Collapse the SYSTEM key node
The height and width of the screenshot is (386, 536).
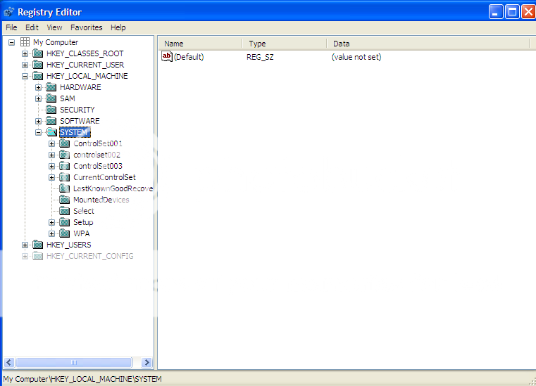[39, 132]
